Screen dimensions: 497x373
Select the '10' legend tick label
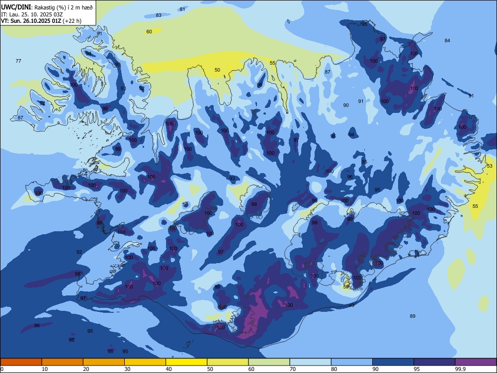coord(45,369)
